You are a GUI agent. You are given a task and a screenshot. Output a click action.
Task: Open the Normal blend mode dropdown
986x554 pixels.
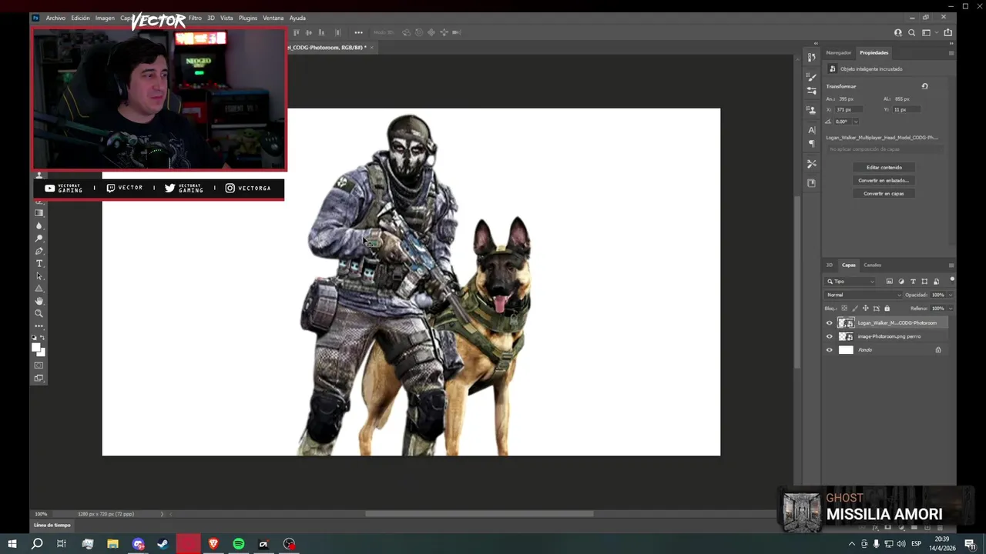tap(864, 295)
